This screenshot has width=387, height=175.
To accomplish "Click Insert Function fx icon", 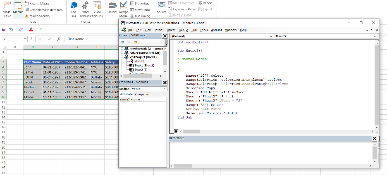I will [x=59, y=39].
